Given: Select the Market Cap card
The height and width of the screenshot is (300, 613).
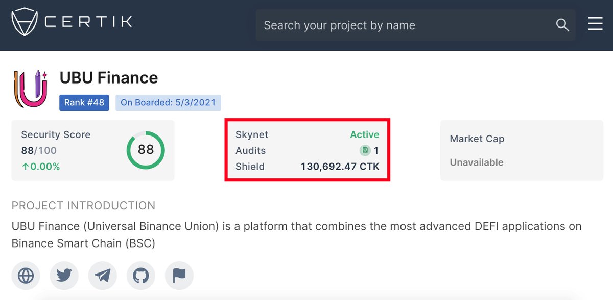Looking at the screenshot, I should pos(521,150).
